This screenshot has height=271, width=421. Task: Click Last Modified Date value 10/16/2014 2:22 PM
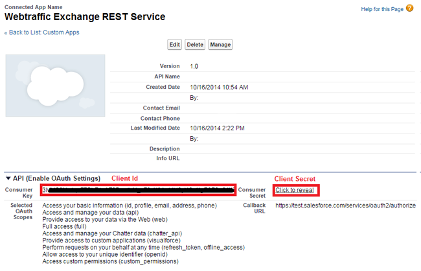217,128
